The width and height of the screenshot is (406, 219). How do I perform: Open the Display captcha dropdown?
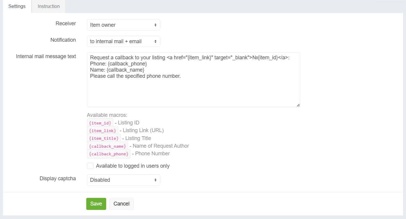coord(123,180)
